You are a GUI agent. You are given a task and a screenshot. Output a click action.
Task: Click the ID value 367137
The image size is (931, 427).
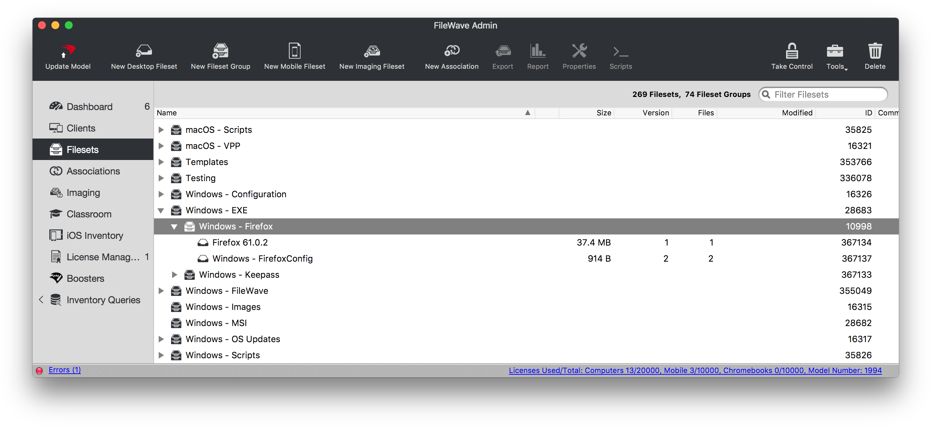[x=856, y=259]
